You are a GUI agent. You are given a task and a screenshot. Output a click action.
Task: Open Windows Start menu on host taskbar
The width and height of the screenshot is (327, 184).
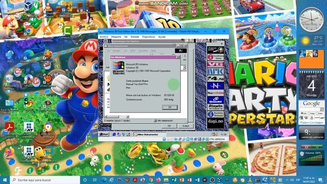click(x=5, y=180)
